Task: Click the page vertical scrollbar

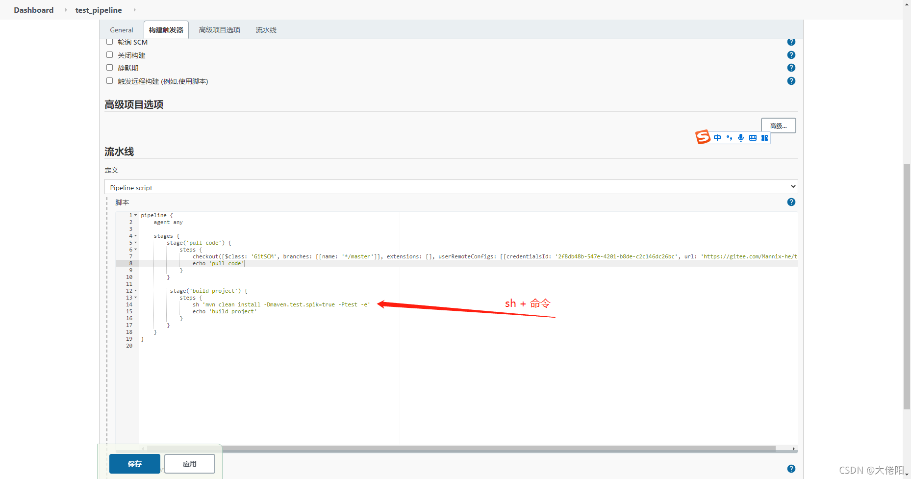Action: (907, 287)
